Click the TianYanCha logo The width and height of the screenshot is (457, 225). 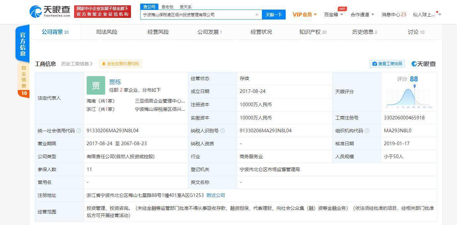point(50,12)
